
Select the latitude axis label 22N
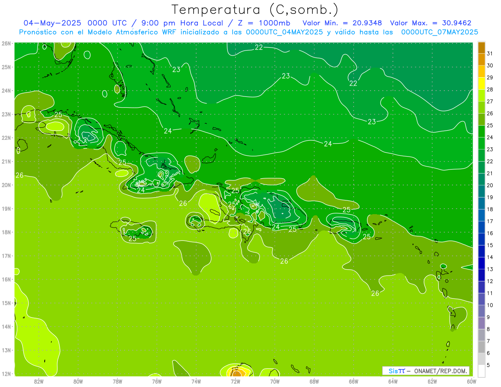point(6,138)
